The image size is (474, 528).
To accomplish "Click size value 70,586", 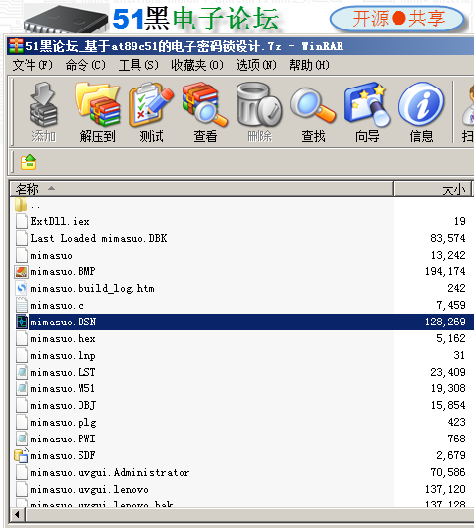I will click(448, 472).
